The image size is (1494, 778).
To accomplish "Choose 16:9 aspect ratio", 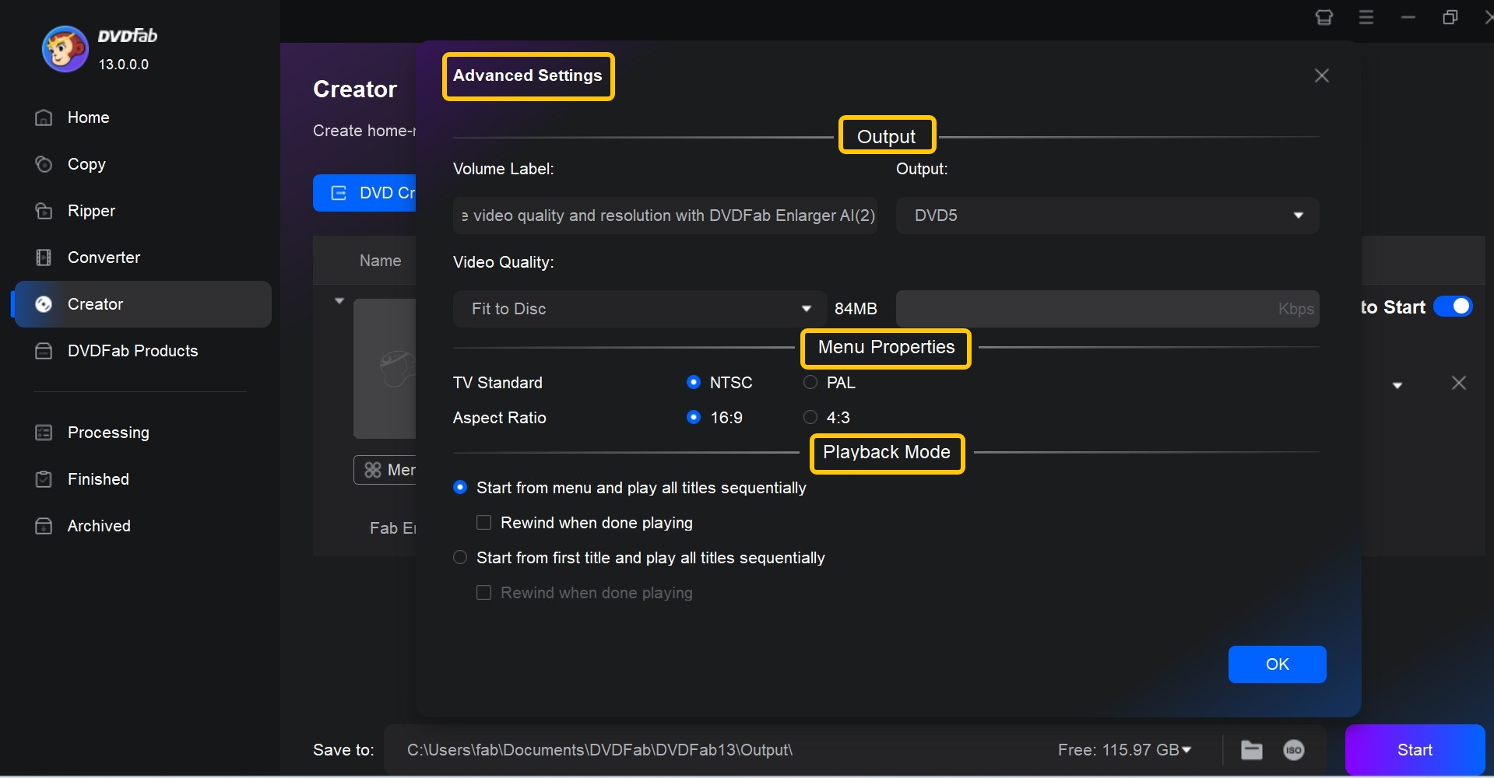I will (694, 417).
